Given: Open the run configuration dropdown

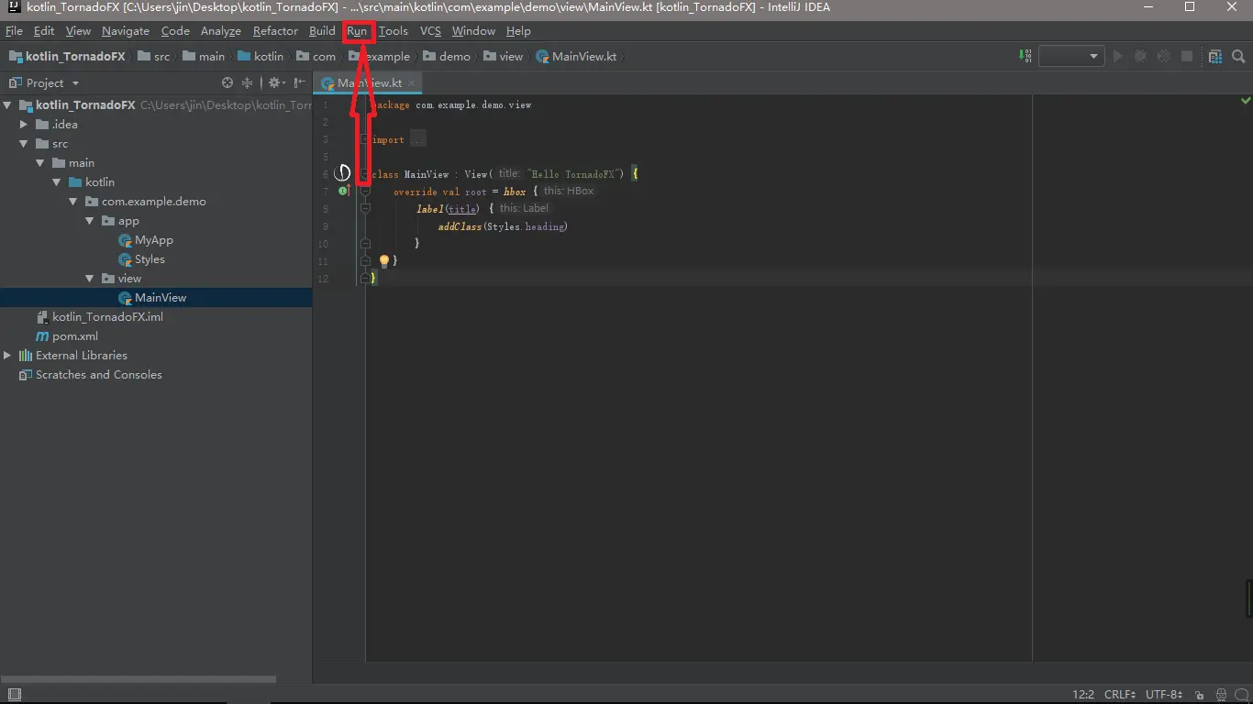Looking at the screenshot, I should 1070,56.
